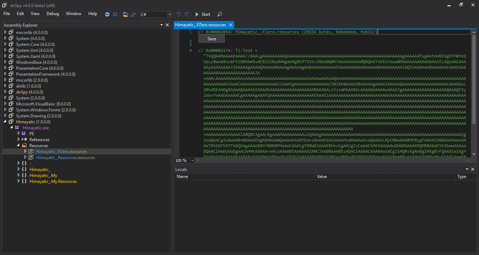Viewport: 479px width, 255px height.
Task: Open the Edit menu
Action: (x=20, y=14)
